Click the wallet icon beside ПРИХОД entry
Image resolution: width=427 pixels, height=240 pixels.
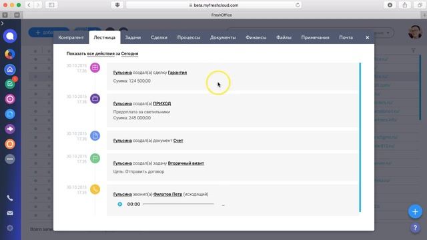pos(95,99)
